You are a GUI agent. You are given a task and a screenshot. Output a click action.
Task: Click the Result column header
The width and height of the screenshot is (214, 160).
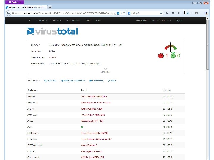click(84, 90)
